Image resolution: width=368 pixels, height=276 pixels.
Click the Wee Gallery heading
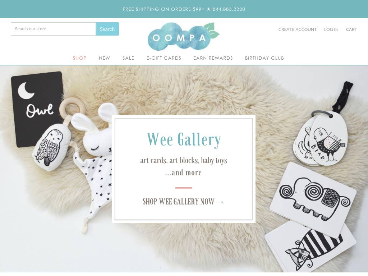[x=184, y=140]
